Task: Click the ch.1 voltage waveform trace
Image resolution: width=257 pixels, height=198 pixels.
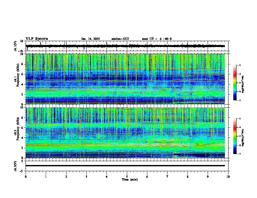Action: coord(125,46)
